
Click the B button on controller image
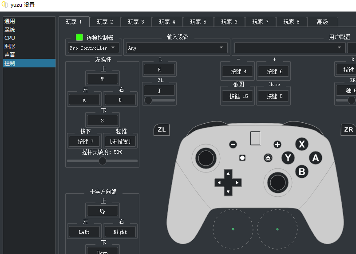(302, 171)
